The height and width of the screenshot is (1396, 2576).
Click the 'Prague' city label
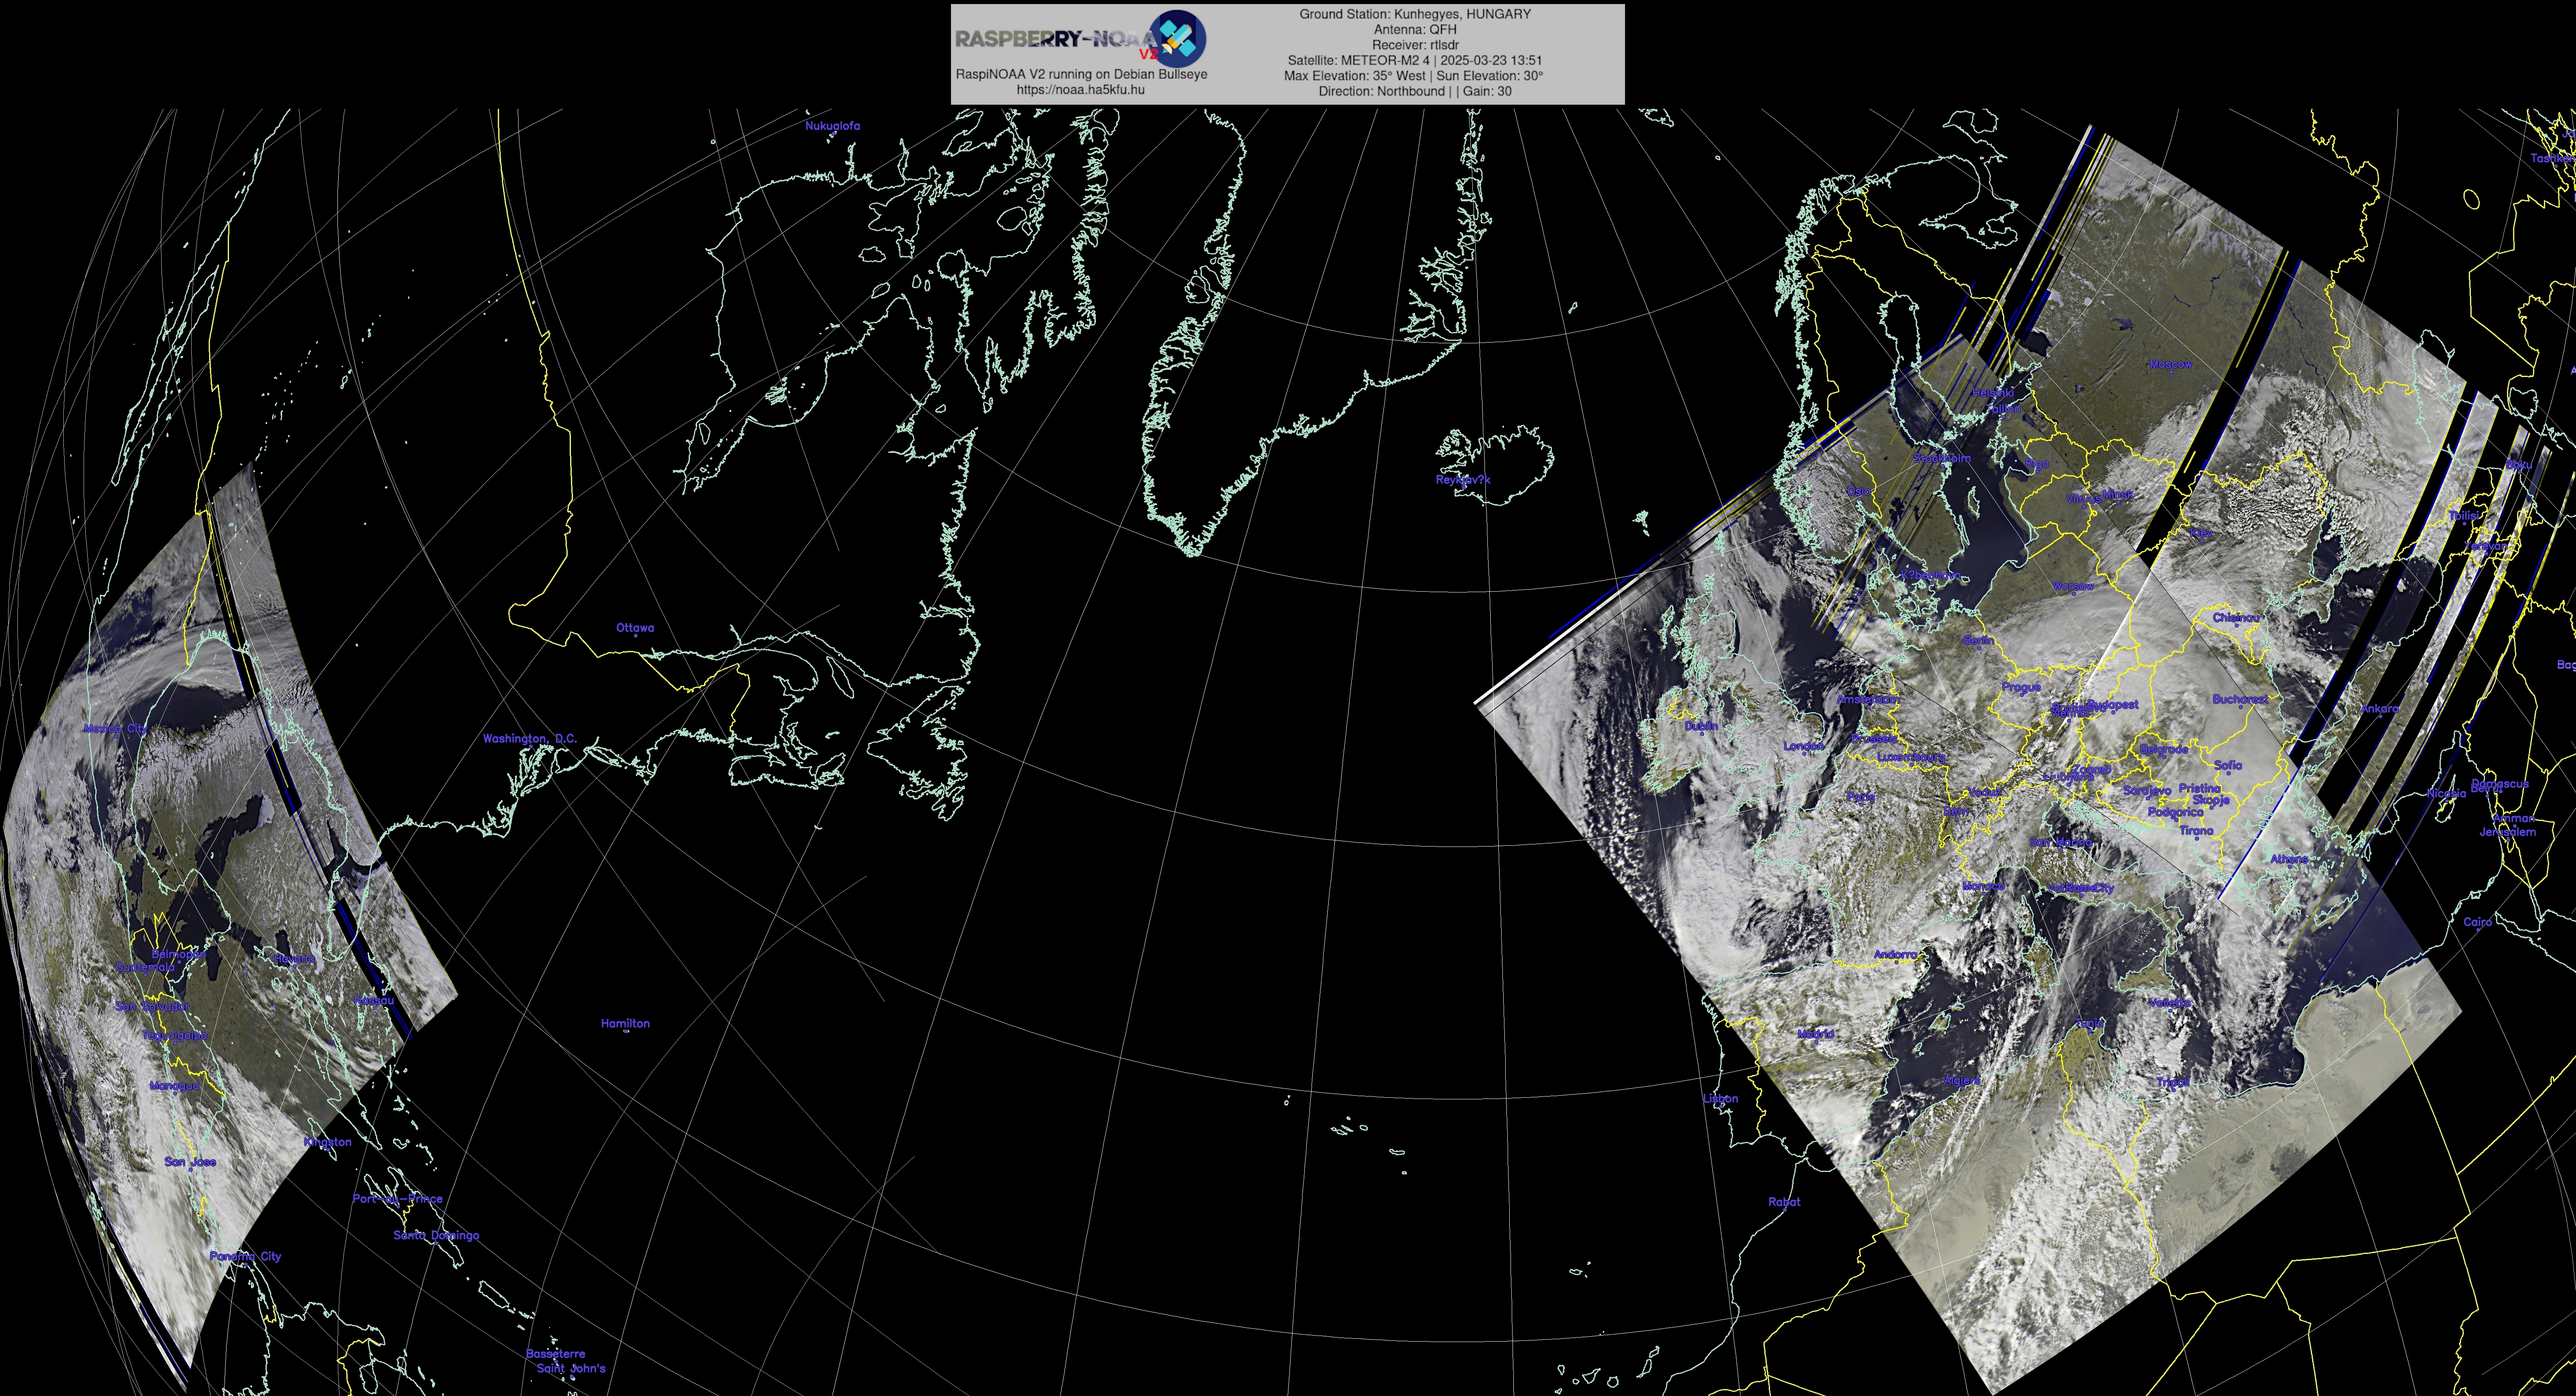point(2021,687)
